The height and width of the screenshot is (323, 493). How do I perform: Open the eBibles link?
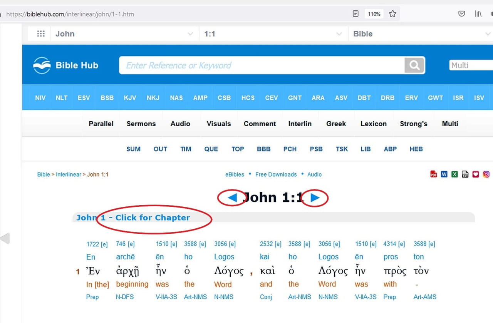(235, 174)
